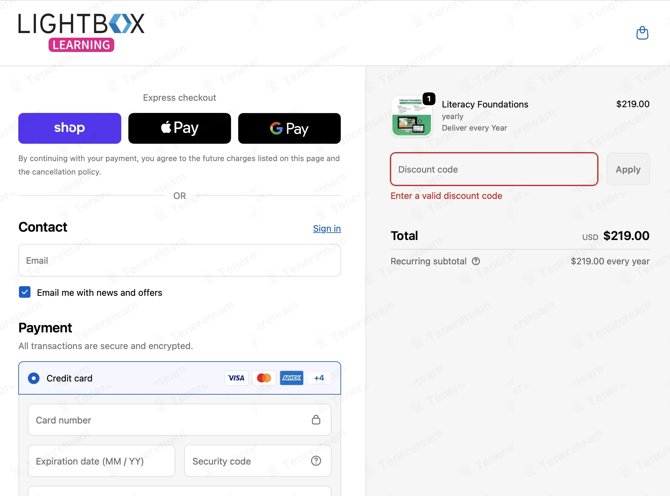Open the Security code help icon
The image size is (670, 496).
click(316, 461)
